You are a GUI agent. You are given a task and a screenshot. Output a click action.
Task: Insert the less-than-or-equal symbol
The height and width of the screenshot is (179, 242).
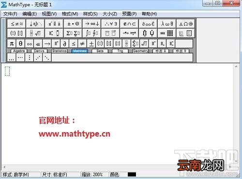coord(74,43)
